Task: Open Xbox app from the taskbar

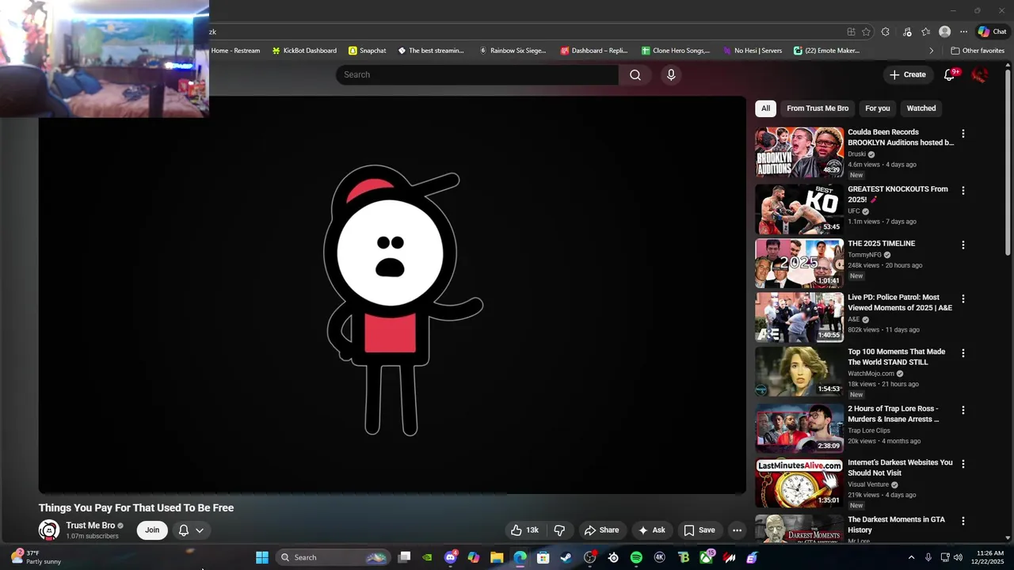Action: 706,557
